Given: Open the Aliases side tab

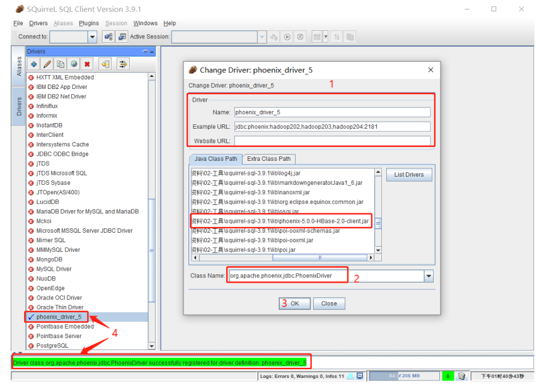Looking at the screenshot, I should tap(19, 66).
